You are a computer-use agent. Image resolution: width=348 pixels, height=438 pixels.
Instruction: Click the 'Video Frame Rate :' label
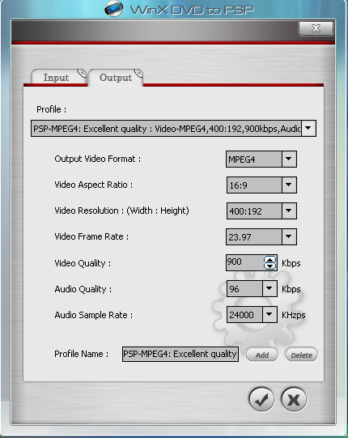[91, 236]
